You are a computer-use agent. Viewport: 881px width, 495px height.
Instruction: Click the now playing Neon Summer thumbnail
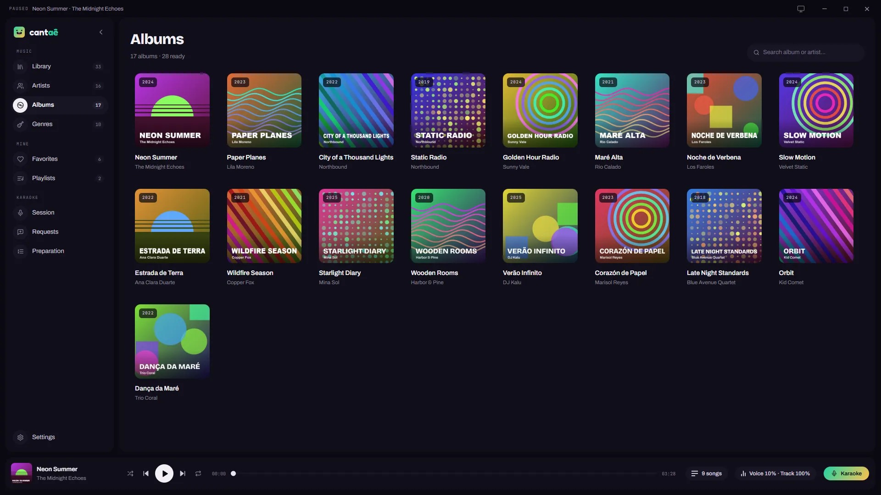tap(22, 473)
